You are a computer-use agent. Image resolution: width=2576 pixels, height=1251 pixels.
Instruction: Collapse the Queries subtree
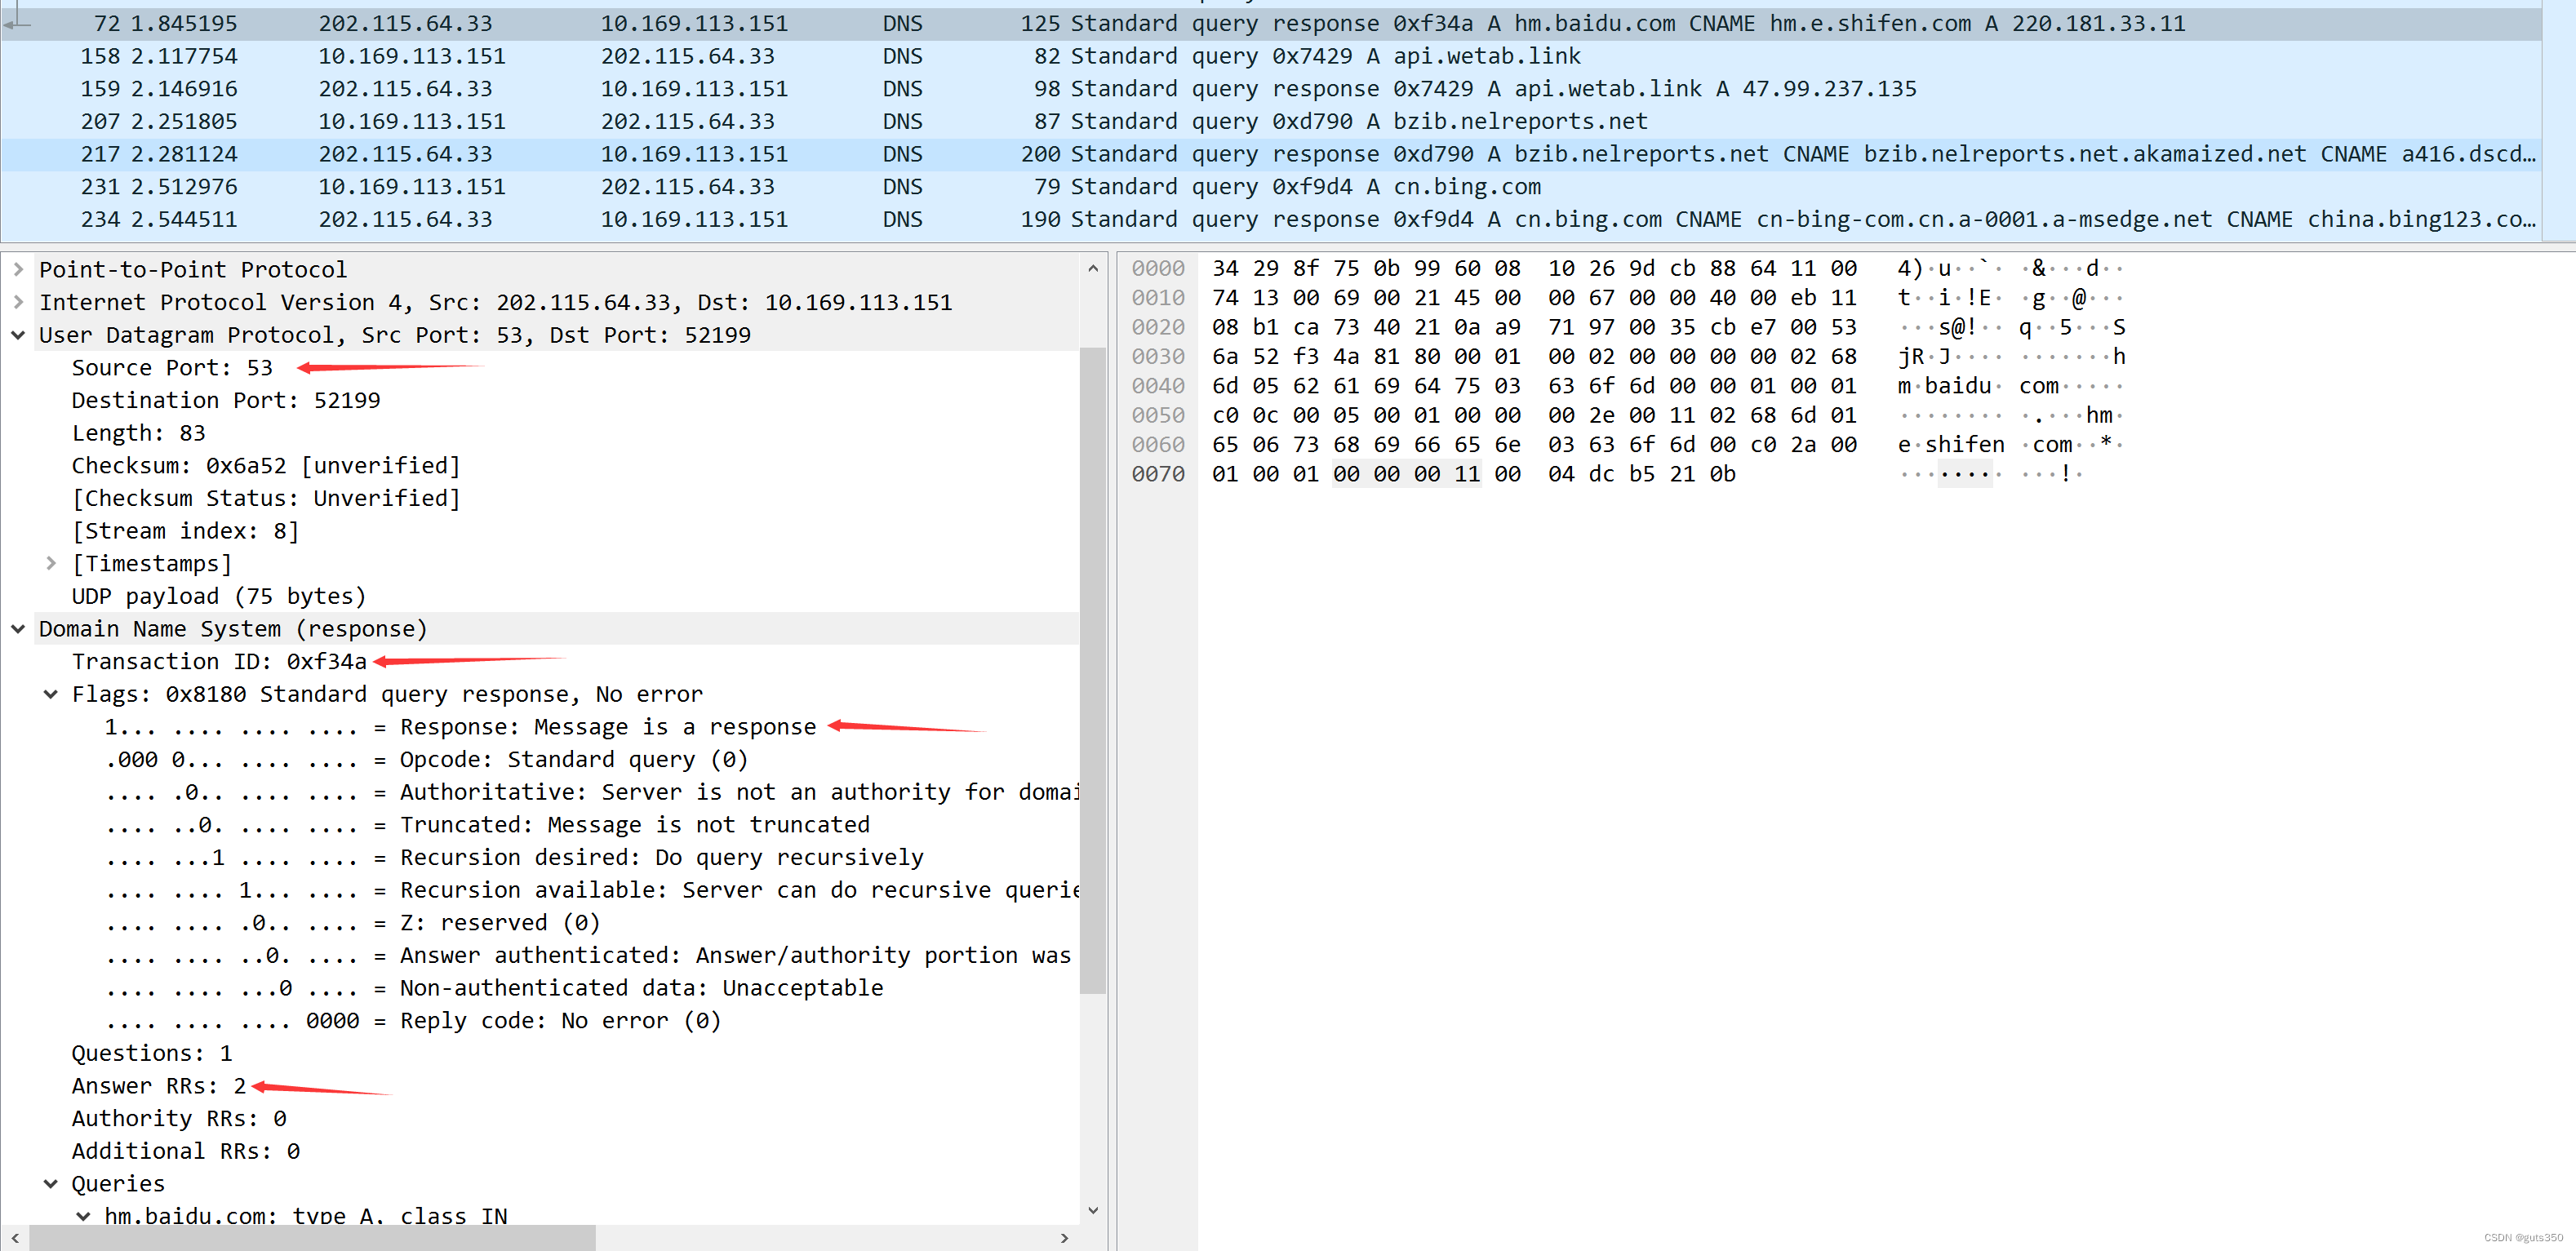point(51,1183)
